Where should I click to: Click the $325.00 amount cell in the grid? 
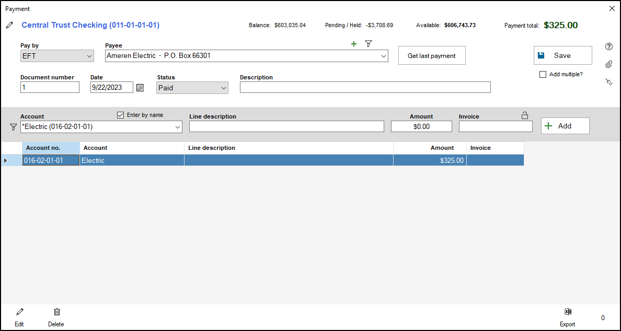pos(430,160)
